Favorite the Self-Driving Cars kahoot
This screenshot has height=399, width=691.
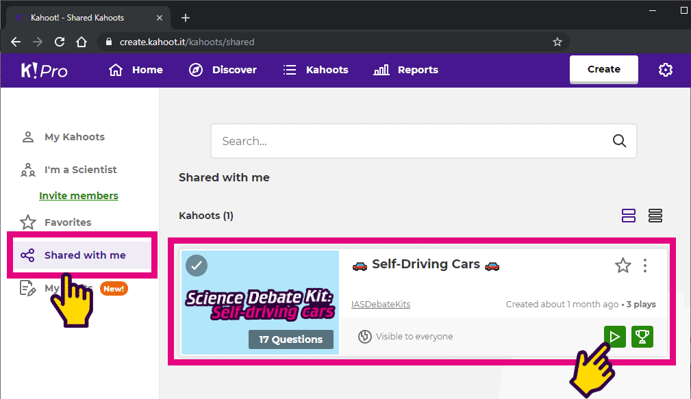coord(623,266)
